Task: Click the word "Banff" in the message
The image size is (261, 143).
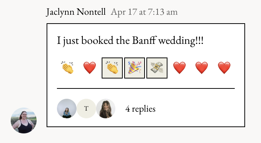Action: click(x=144, y=40)
